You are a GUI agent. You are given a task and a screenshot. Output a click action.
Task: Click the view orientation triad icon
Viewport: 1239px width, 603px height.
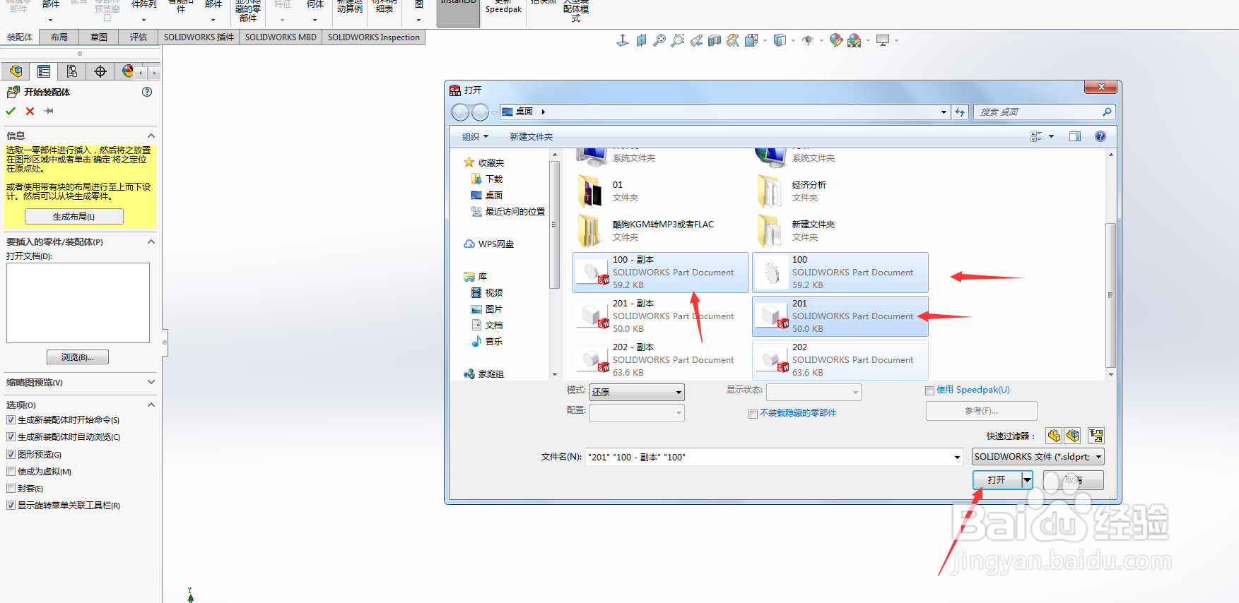click(x=622, y=41)
